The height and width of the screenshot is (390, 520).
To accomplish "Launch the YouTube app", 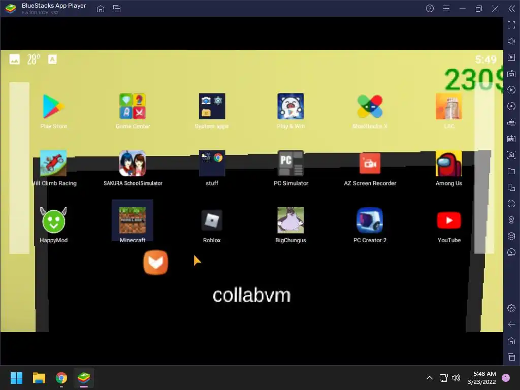I will point(449,220).
